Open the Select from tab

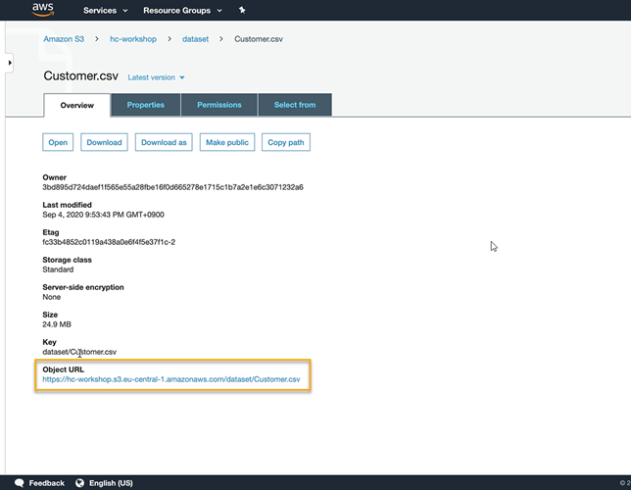(x=295, y=105)
